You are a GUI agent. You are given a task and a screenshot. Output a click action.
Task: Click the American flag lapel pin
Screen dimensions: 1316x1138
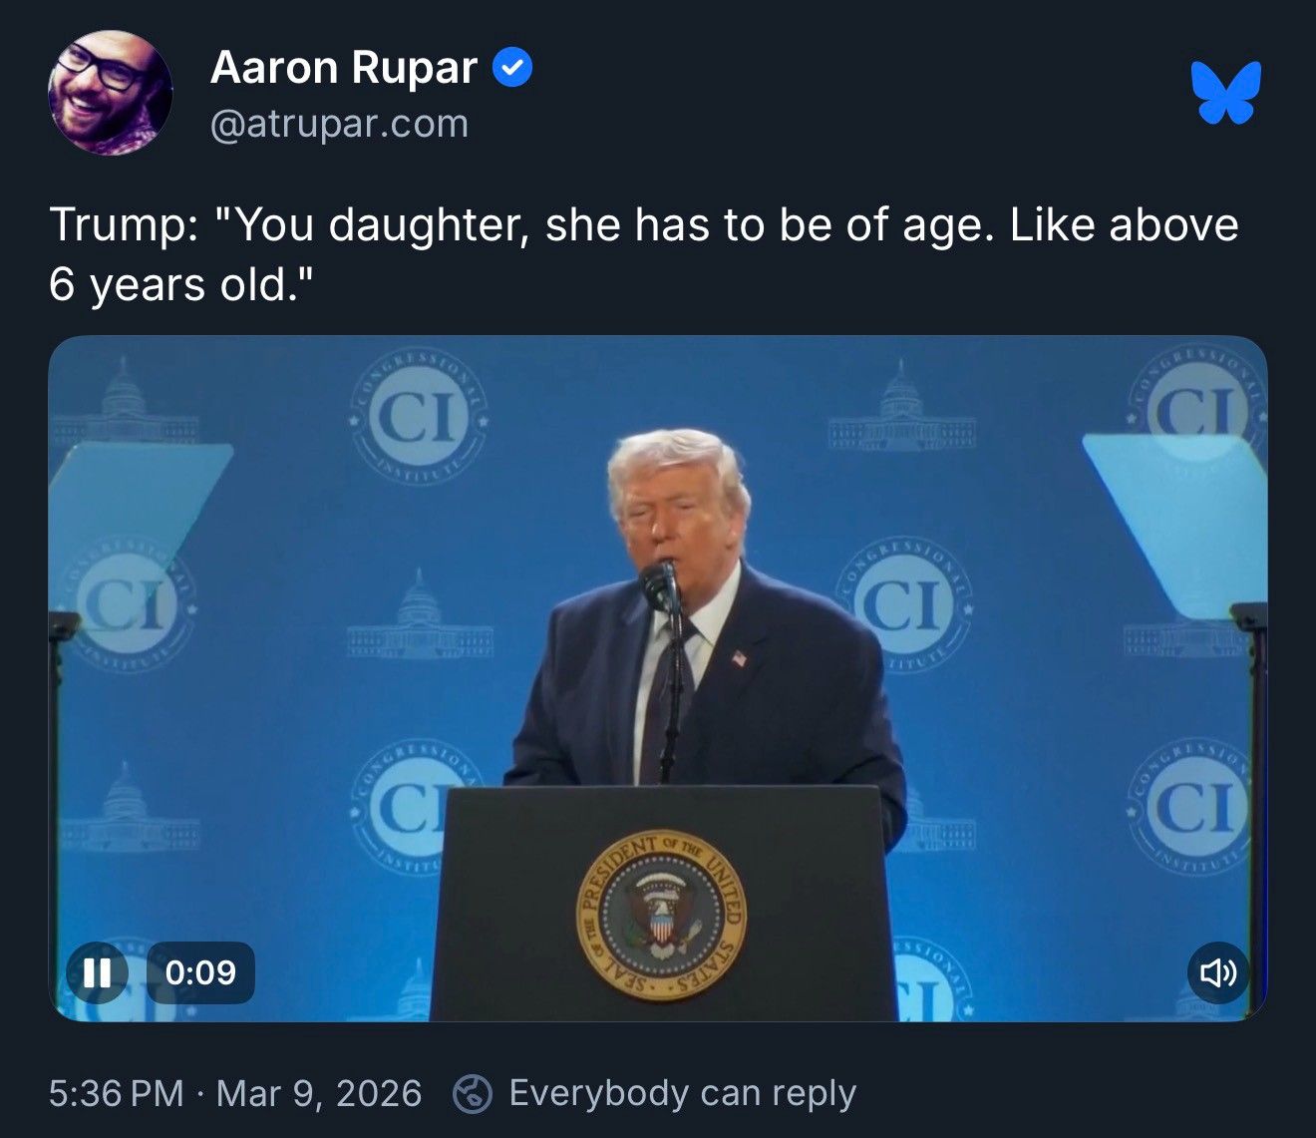[739, 658]
